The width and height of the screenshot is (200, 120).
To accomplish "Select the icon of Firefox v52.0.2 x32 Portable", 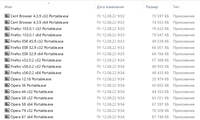I will click(x=7, y=60).
